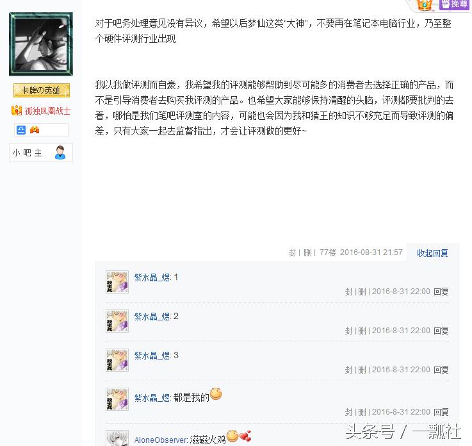Click 回复 on the reply saying 1
Image resolution: width=472 pixels, height=446 pixels.
coord(441,292)
